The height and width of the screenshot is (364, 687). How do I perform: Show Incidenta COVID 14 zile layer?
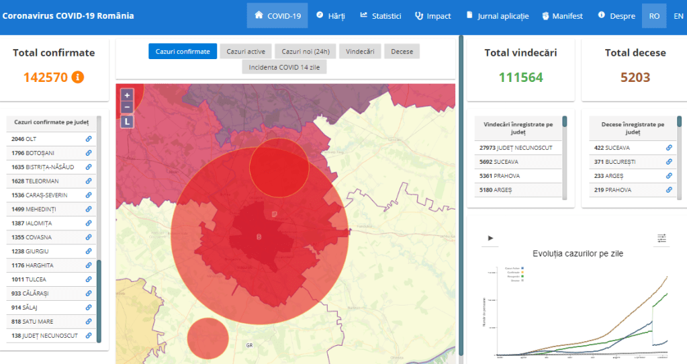284,67
